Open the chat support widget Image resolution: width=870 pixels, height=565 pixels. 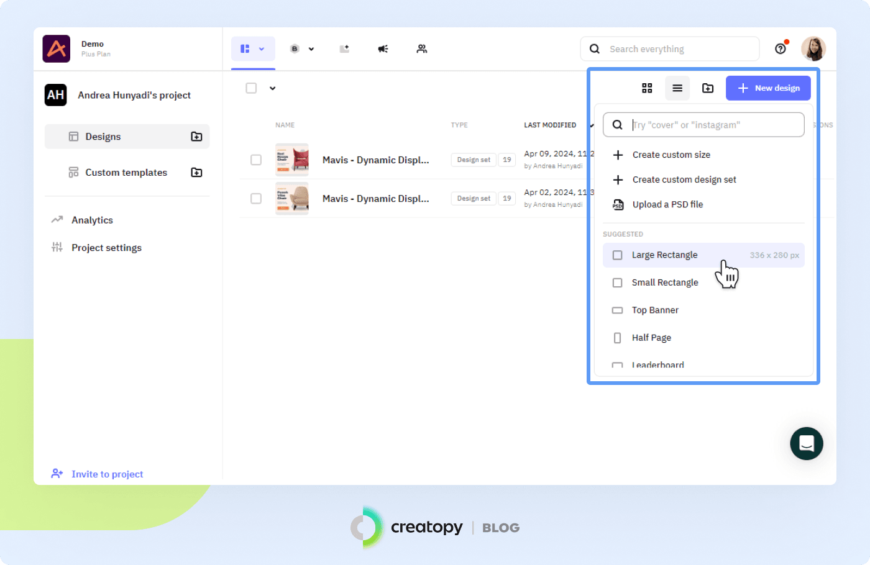(807, 443)
